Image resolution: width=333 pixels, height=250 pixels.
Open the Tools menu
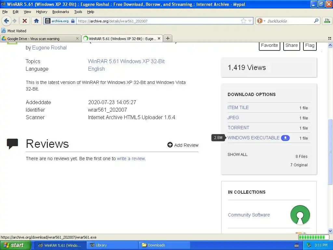tap(78, 12)
